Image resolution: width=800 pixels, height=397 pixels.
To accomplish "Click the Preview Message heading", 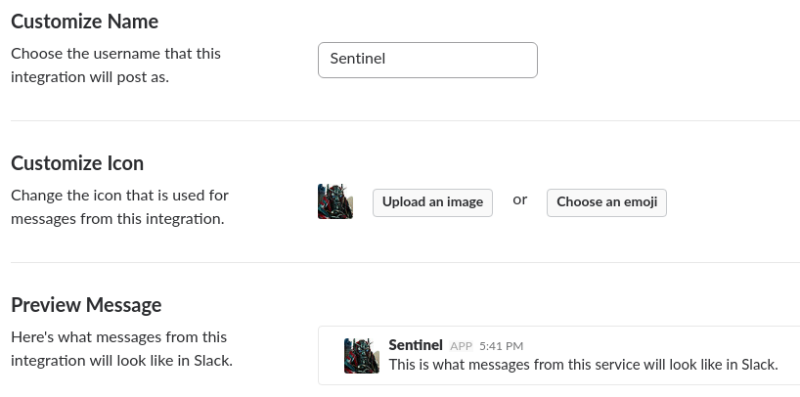I will pyautogui.click(x=86, y=305).
